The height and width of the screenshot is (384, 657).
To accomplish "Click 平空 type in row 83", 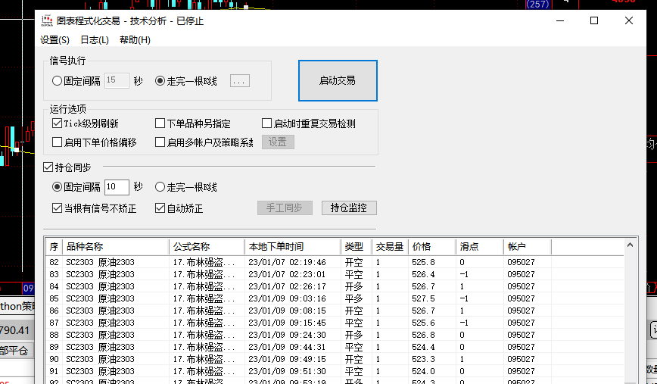I will (x=353, y=274).
